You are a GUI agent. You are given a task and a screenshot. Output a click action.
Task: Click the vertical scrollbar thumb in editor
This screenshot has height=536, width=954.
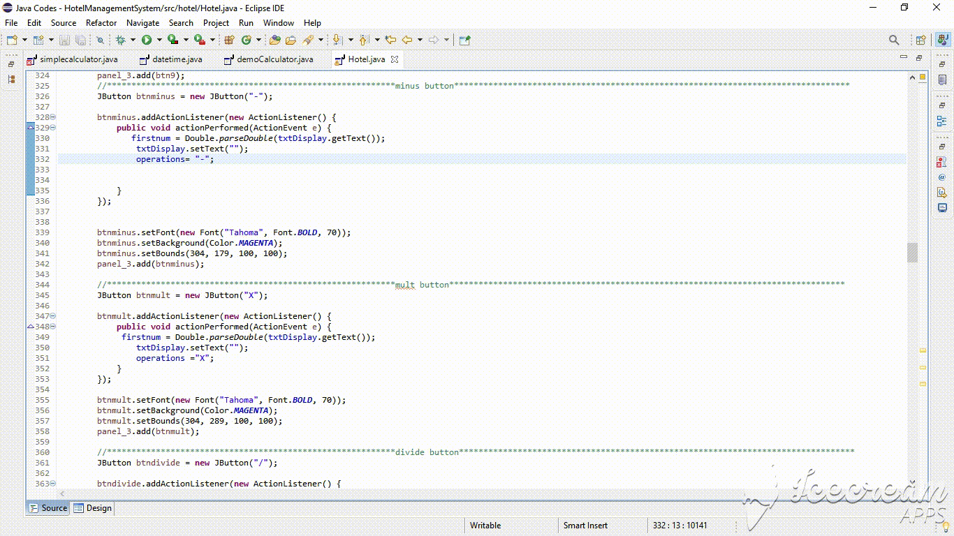click(x=912, y=253)
